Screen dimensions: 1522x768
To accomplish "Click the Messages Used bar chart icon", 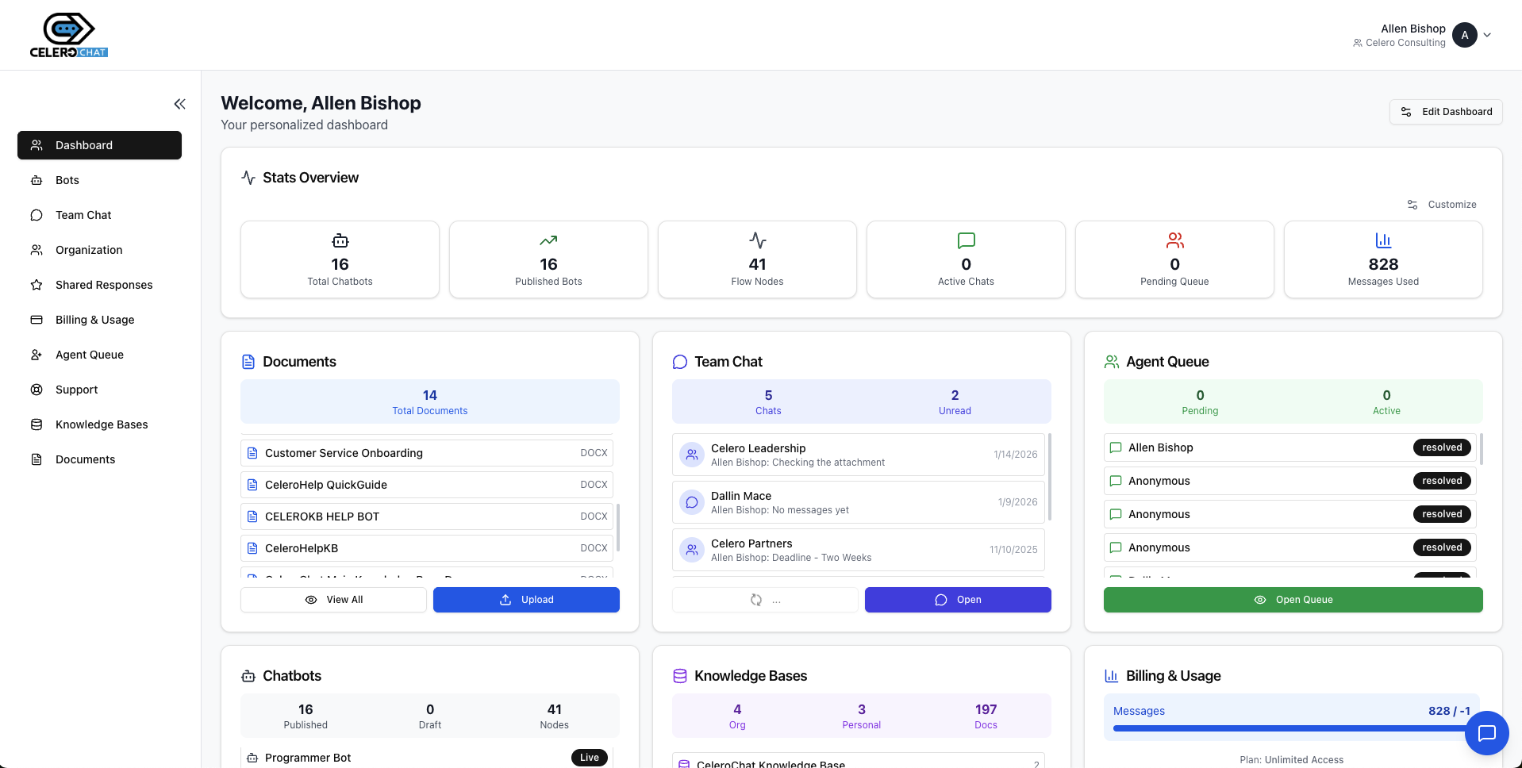I will click(1383, 240).
